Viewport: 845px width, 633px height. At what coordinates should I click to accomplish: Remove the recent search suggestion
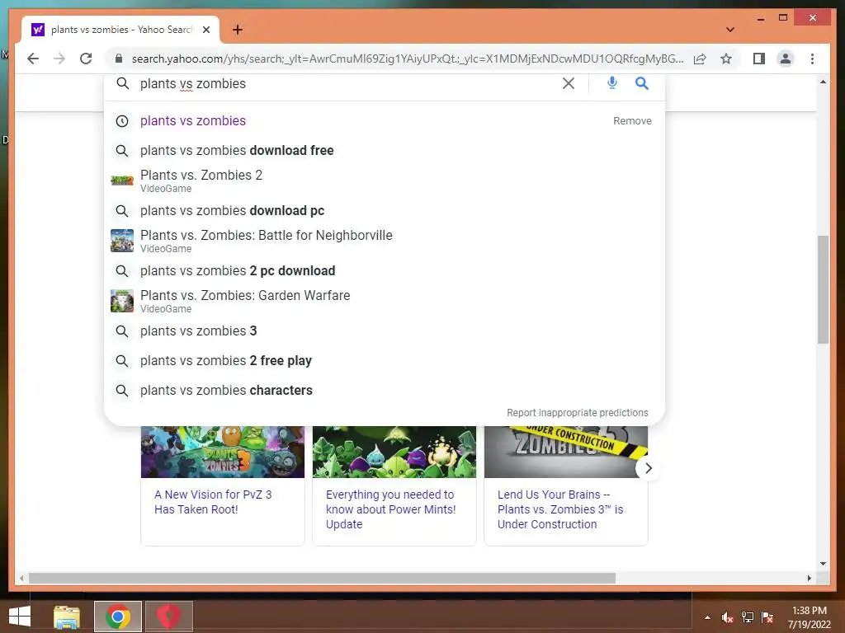coord(632,121)
